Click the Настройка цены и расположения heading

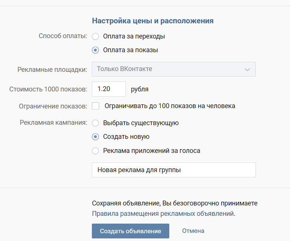(153, 21)
